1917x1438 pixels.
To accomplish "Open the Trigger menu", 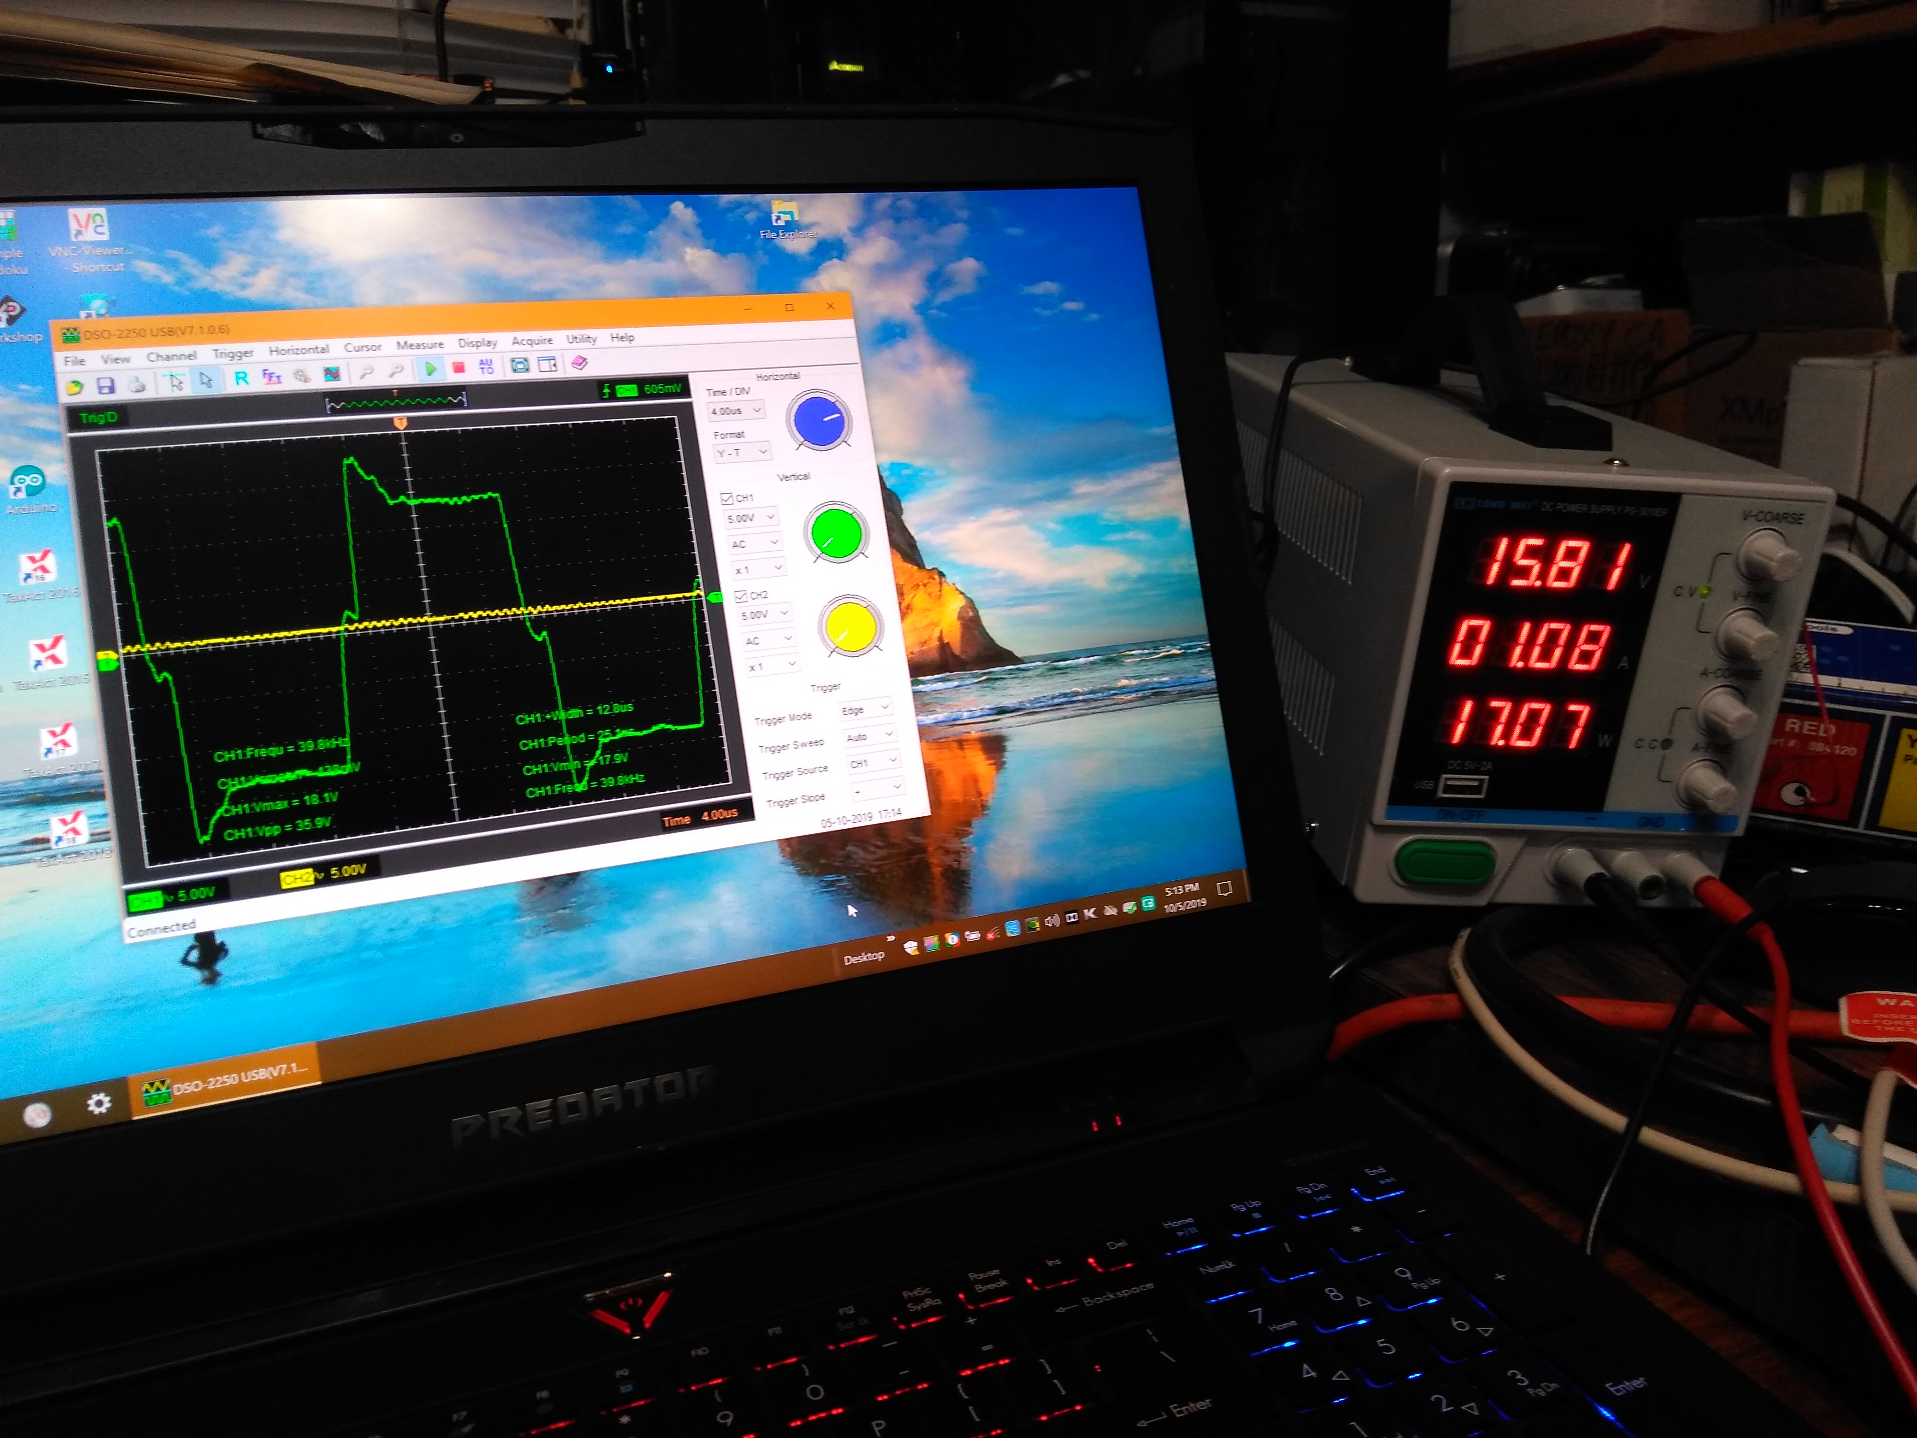I will [233, 353].
